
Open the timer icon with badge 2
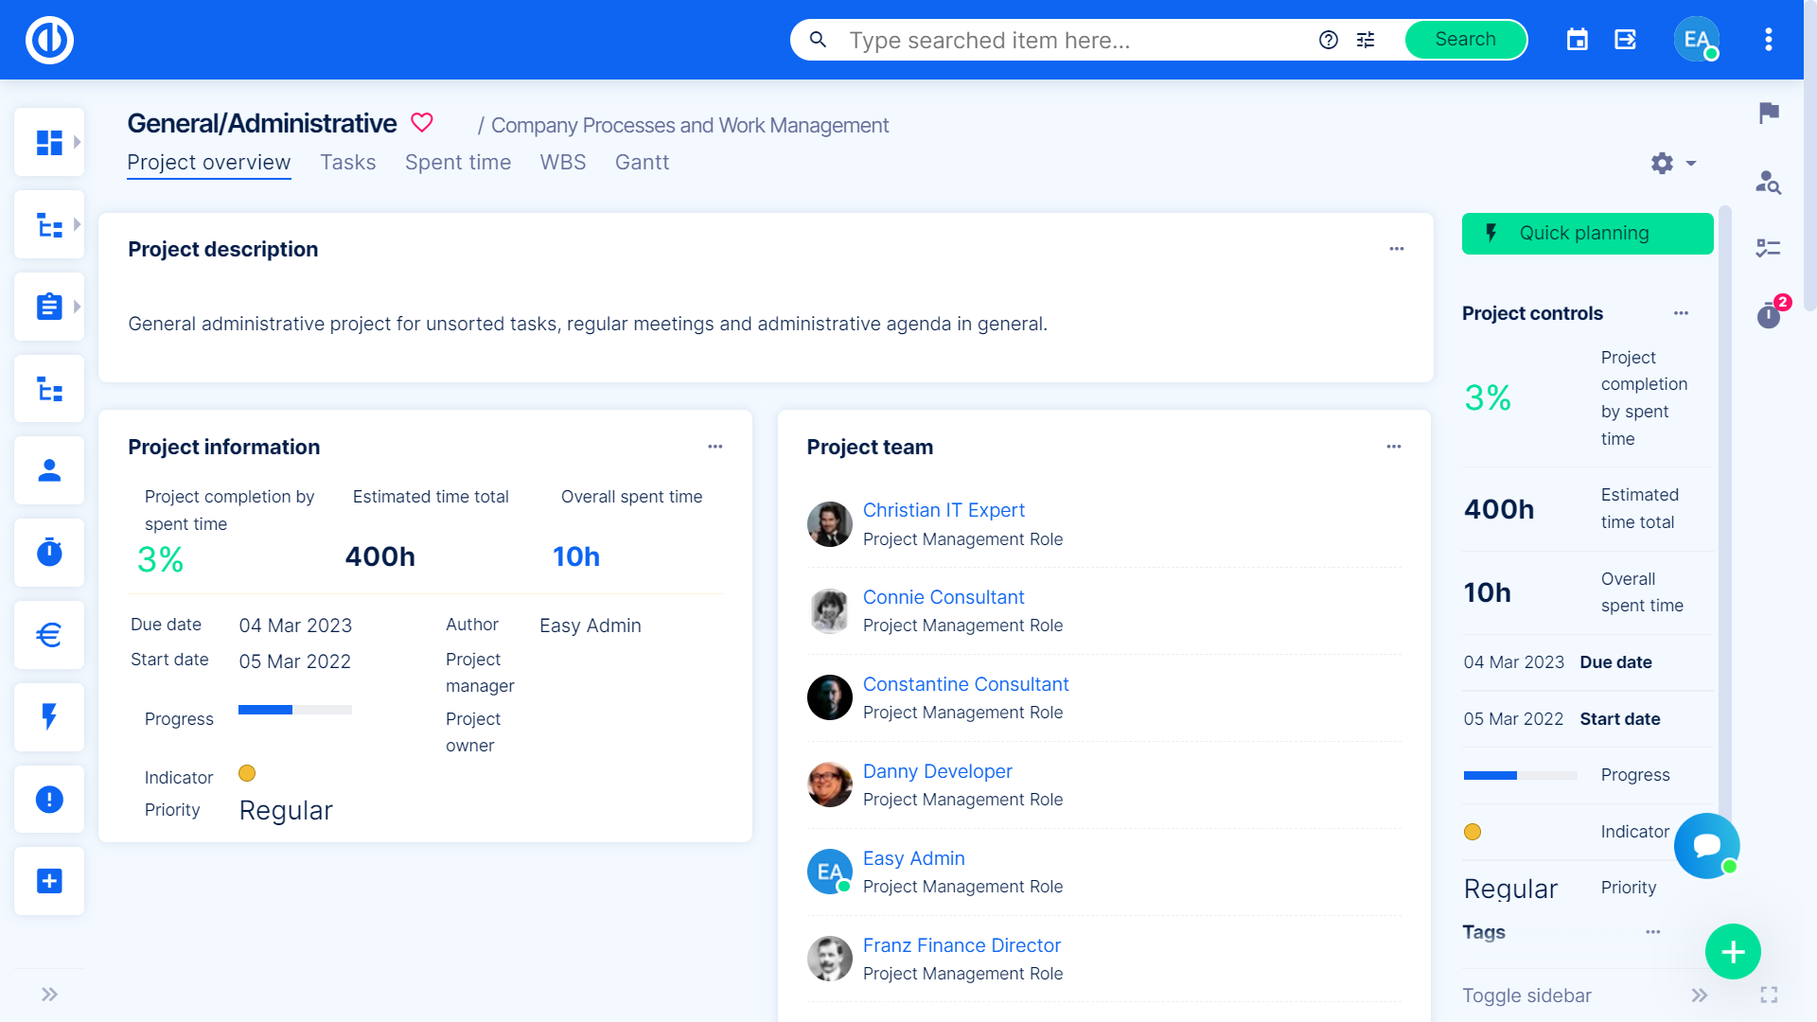1769,315
